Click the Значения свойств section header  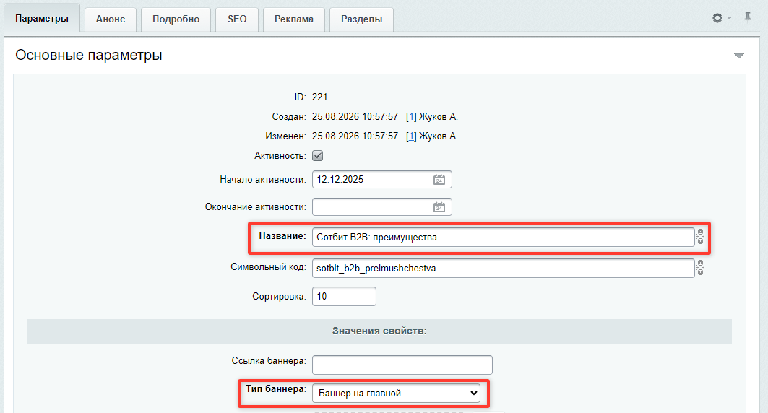point(379,331)
